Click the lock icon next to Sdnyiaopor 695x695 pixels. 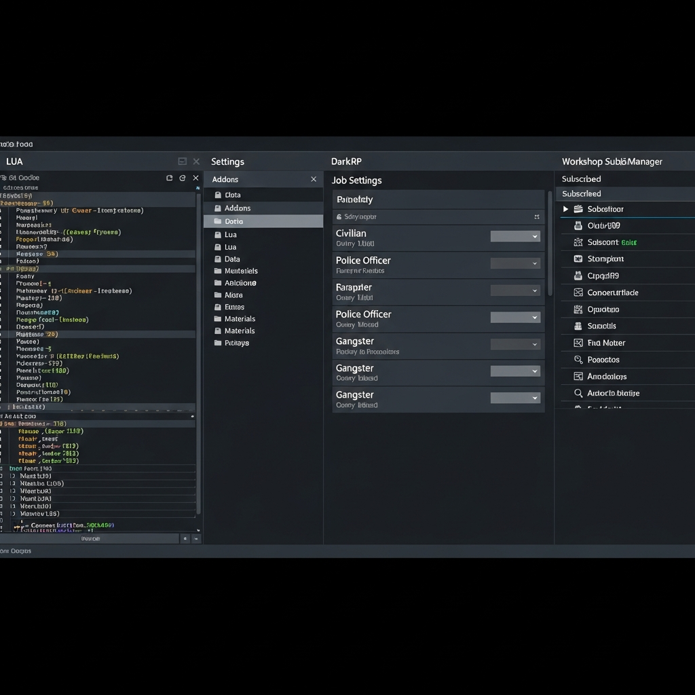(339, 217)
